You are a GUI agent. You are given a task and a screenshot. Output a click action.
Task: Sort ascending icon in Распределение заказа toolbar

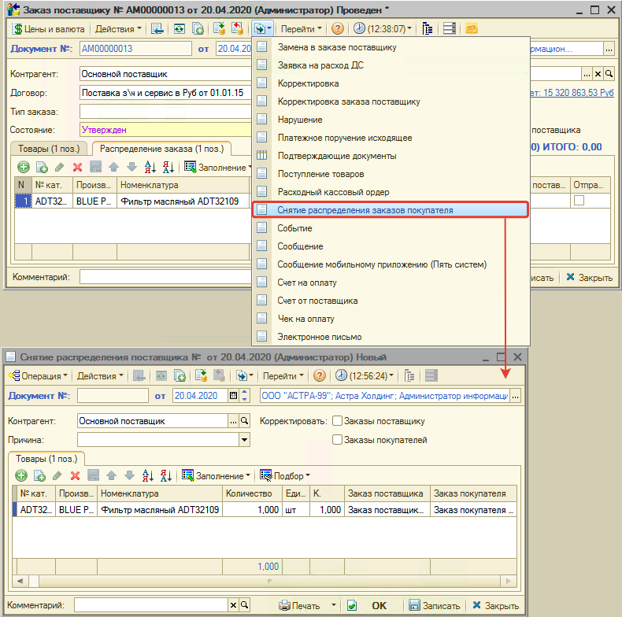pos(150,168)
